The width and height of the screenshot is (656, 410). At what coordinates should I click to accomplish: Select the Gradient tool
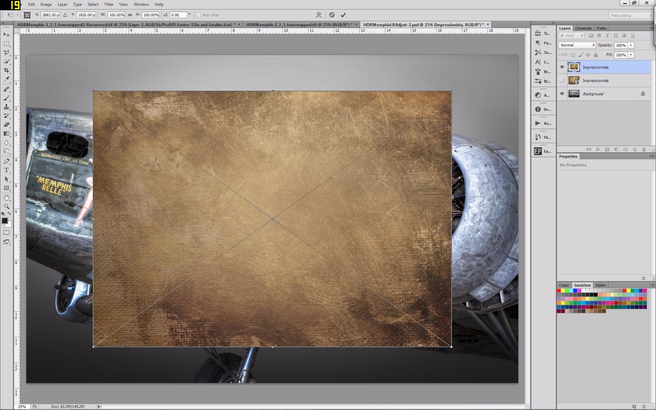tap(6, 134)
